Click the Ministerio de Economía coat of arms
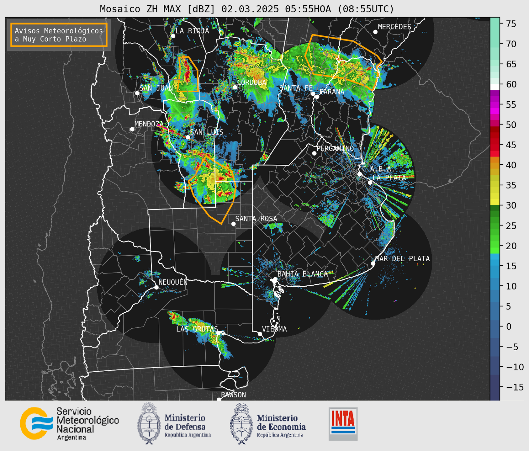 coord(241,423)
